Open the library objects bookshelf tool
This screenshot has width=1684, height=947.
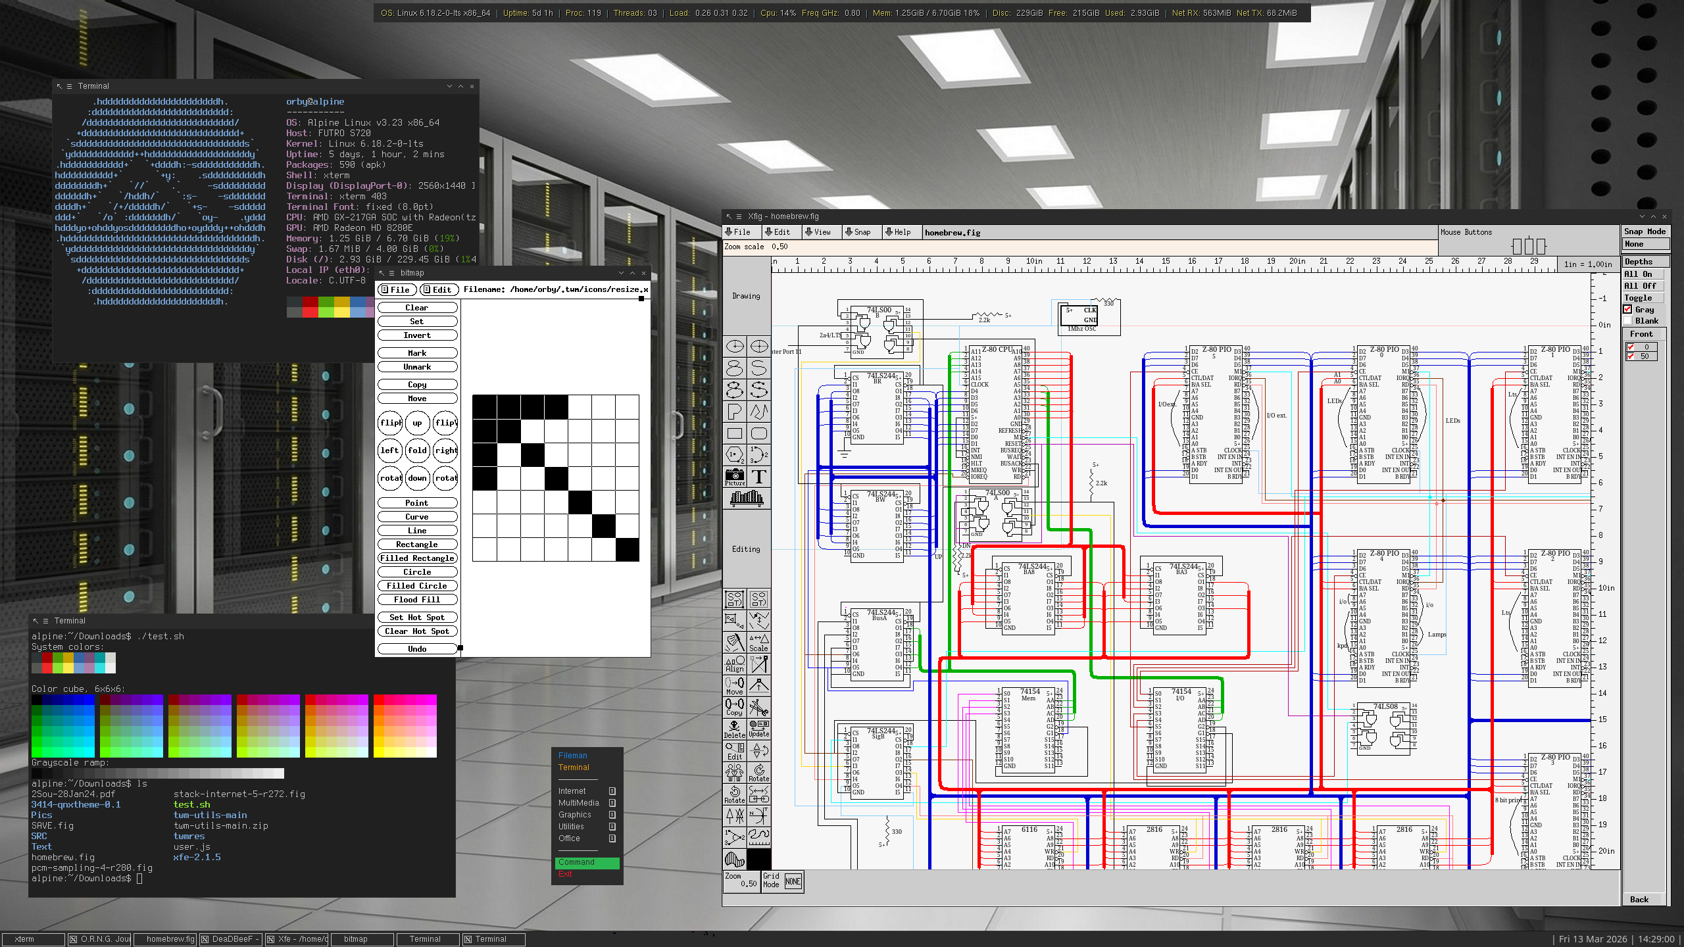pyautogui.click(x=747, y=498)
